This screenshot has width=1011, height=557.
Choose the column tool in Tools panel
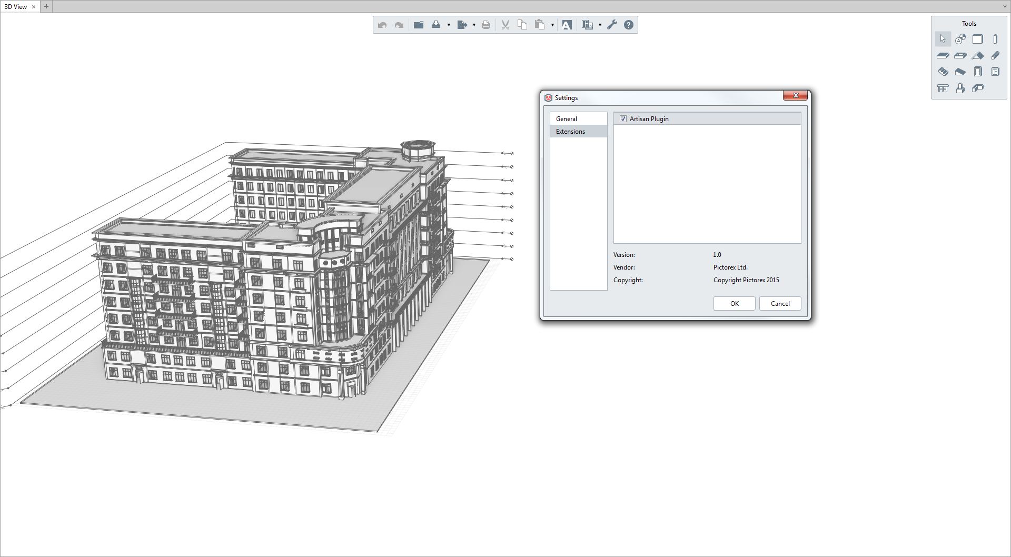(996, 38)
